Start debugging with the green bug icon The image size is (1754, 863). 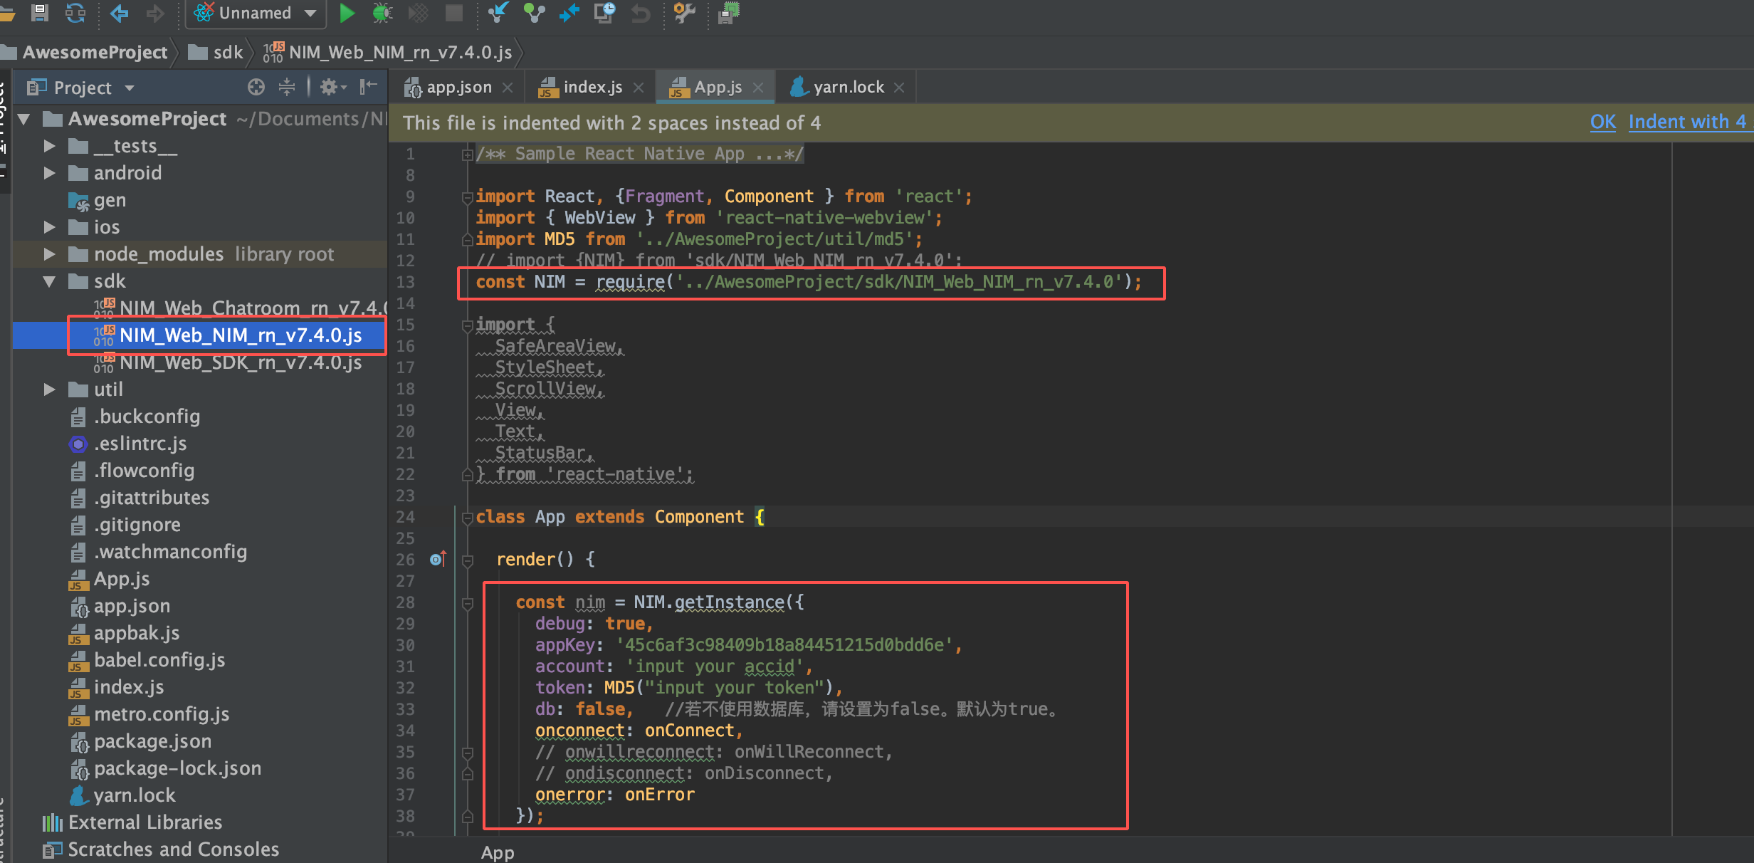coord(382,12)
